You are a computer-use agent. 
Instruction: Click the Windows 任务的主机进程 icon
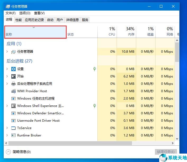[x=13, y=99]
